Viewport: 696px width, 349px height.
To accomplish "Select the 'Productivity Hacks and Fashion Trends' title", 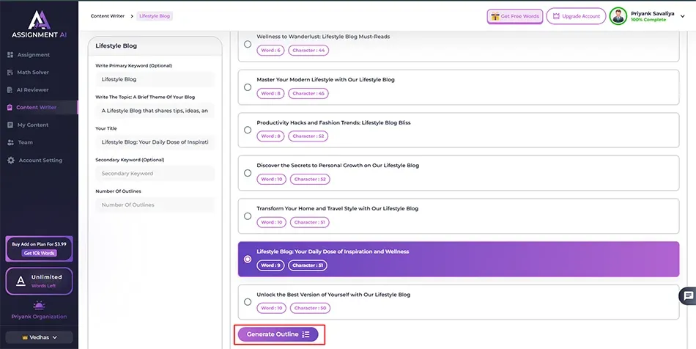I will (248, 130).
